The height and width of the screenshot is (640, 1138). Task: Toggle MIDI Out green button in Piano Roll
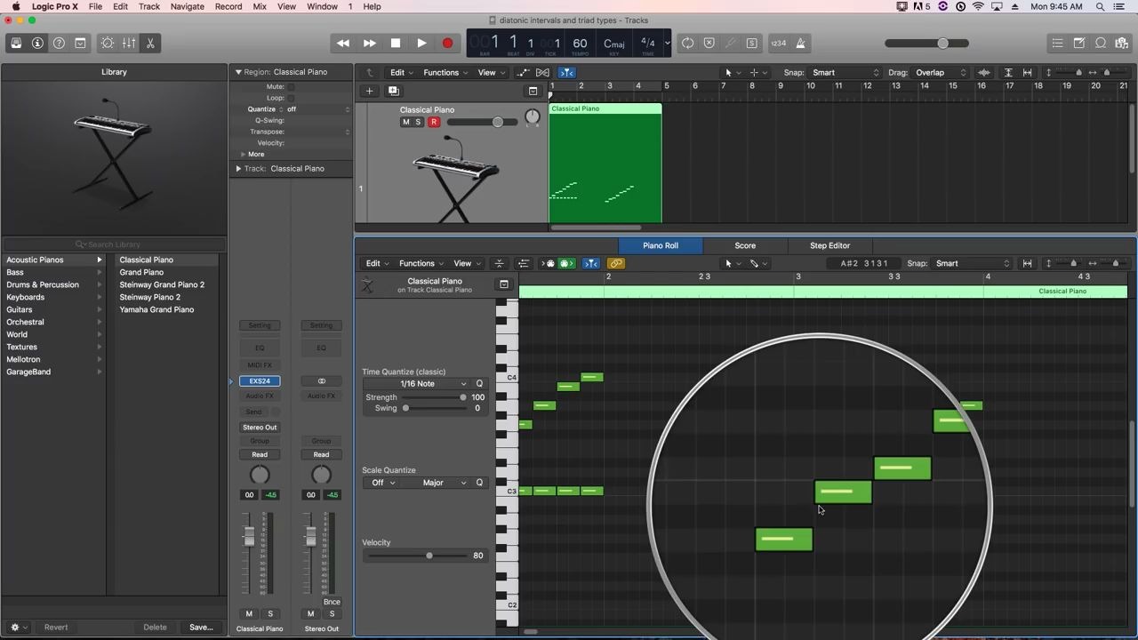pyautogui.click(x=566, y=263)
